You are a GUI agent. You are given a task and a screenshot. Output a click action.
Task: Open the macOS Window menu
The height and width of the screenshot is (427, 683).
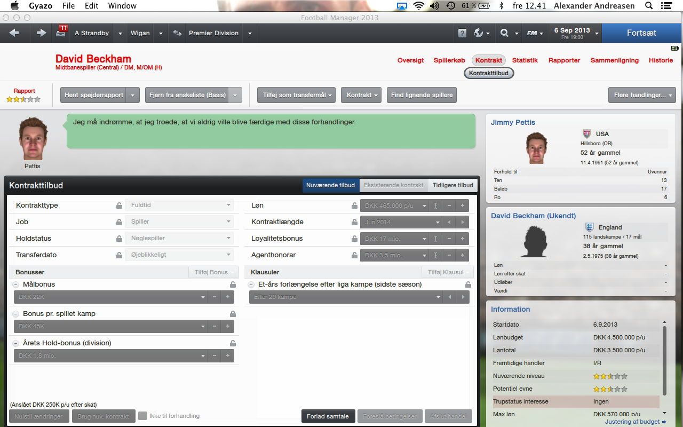point(122,6)
